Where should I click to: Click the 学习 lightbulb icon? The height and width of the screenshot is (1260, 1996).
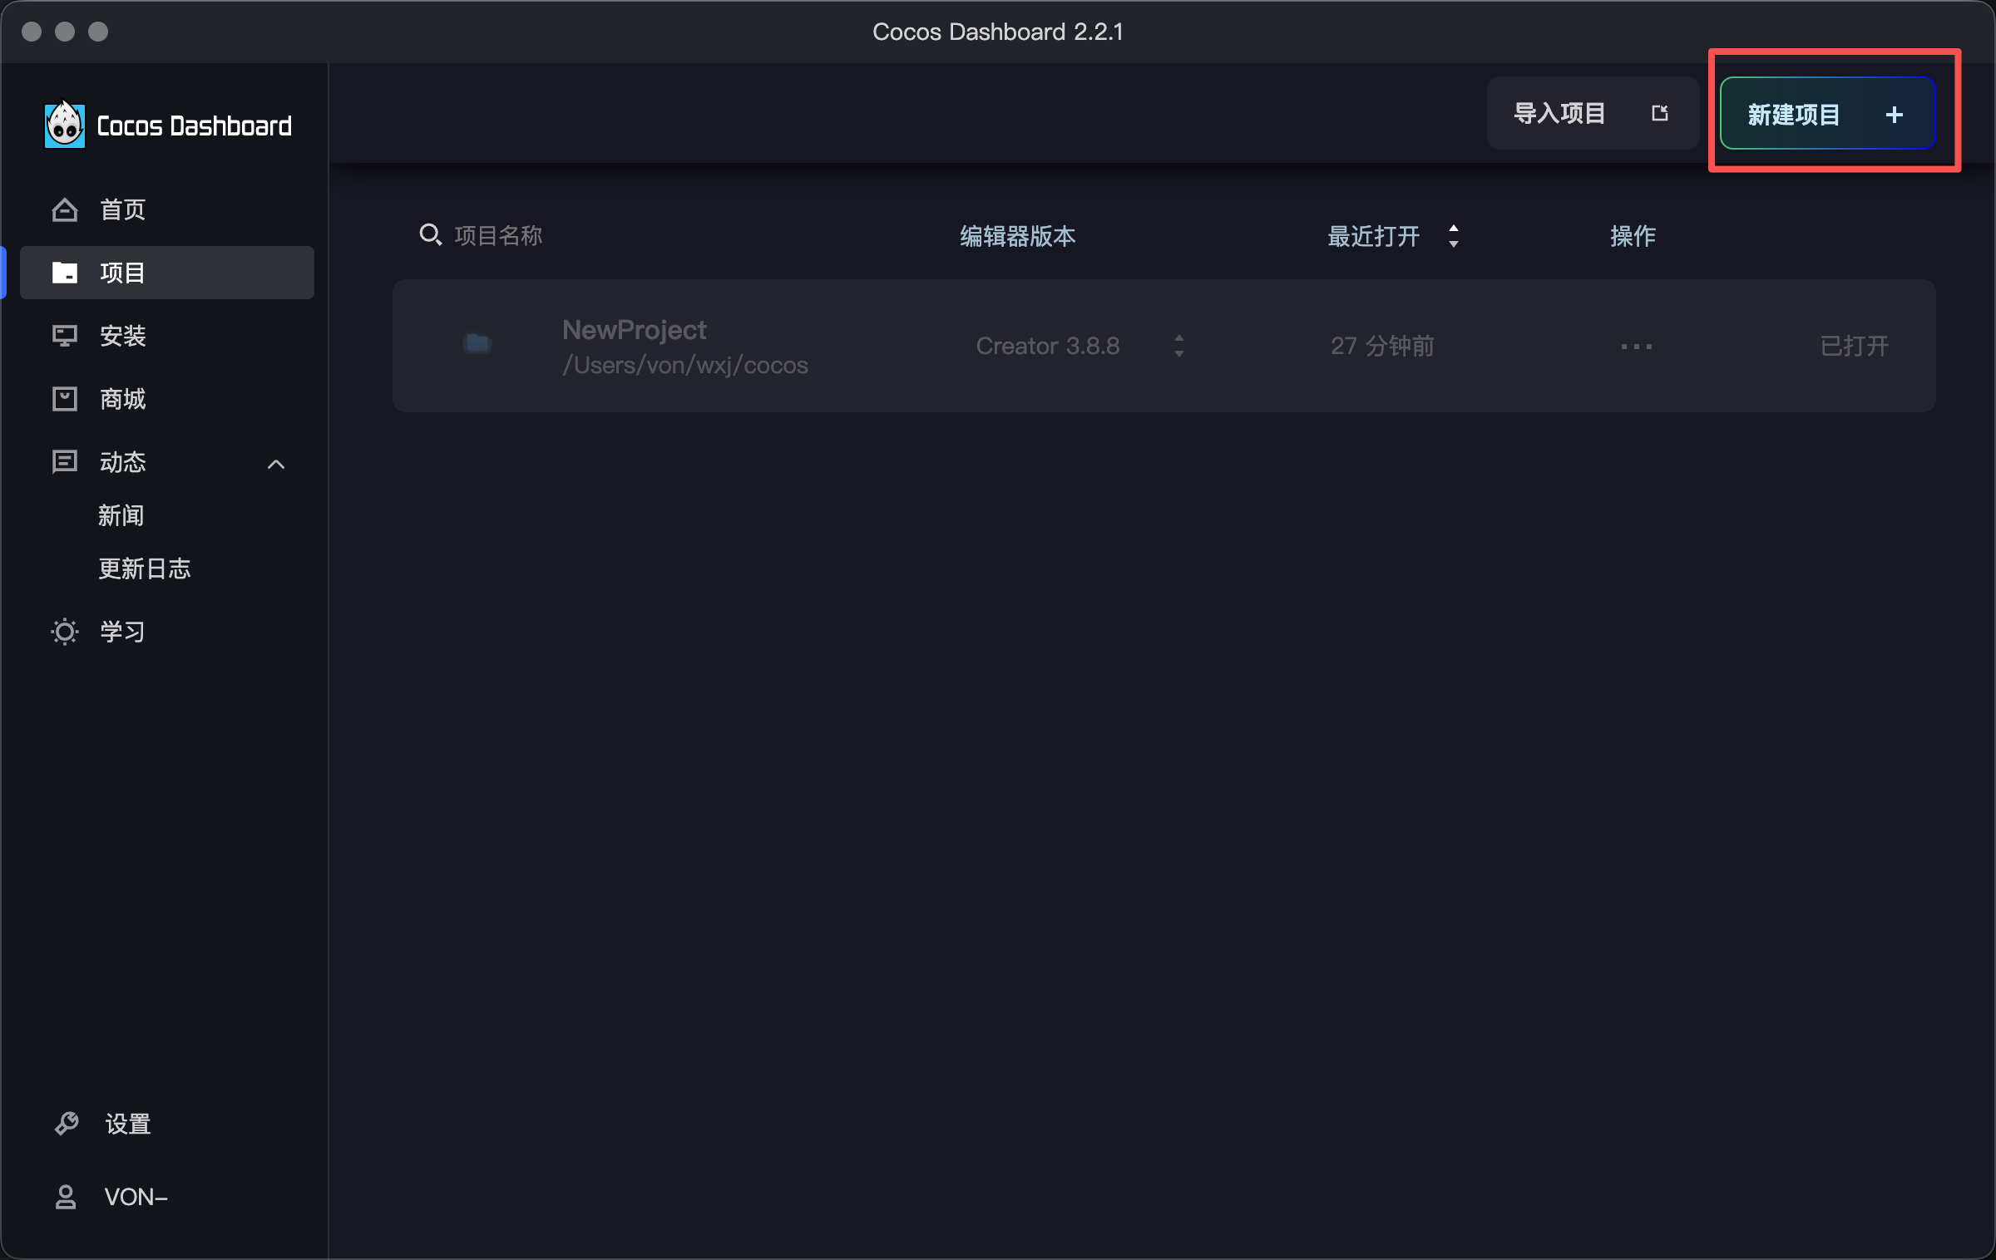[x=65, y=632]
